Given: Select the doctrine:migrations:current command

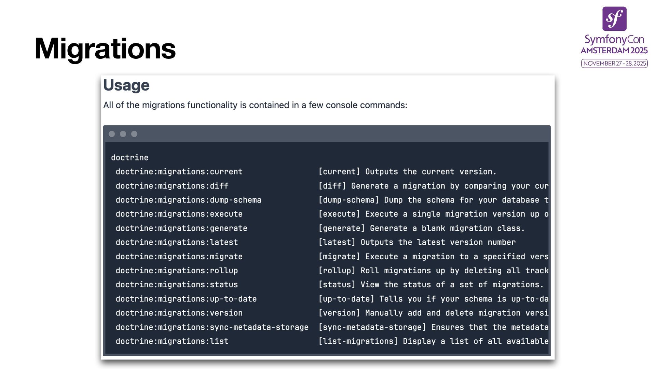Looking at the screenshot, I should pos(179,172).
